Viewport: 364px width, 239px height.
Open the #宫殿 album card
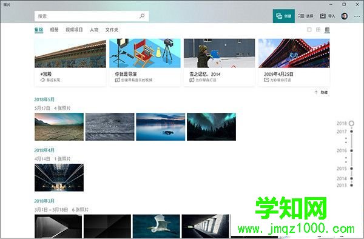(70, 62)
